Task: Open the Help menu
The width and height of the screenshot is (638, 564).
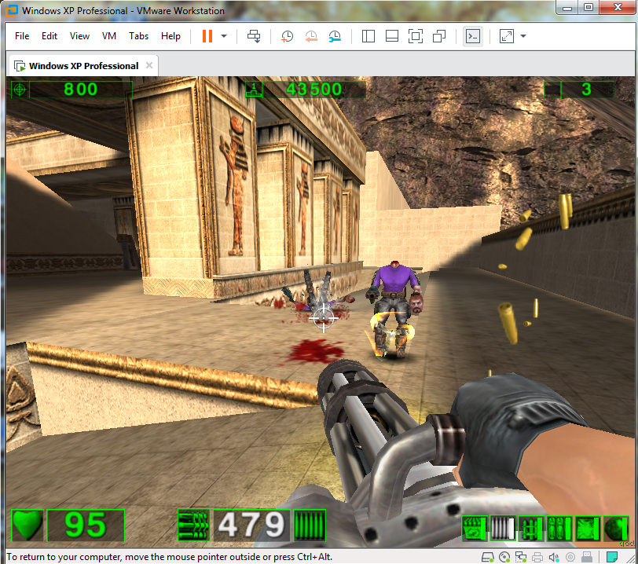Action: point(170,36)
